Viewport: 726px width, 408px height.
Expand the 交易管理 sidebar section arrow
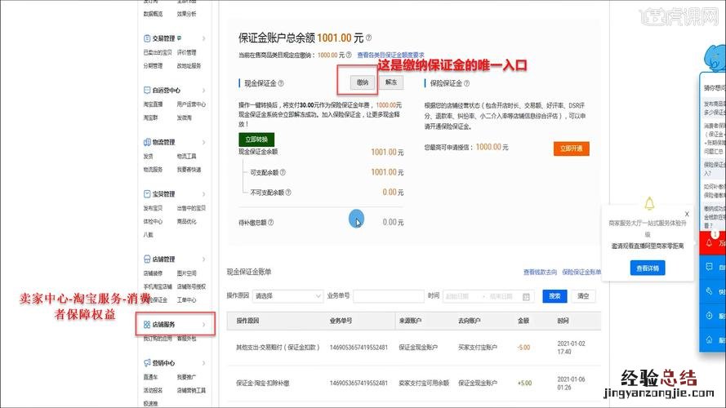coord(203,38)
